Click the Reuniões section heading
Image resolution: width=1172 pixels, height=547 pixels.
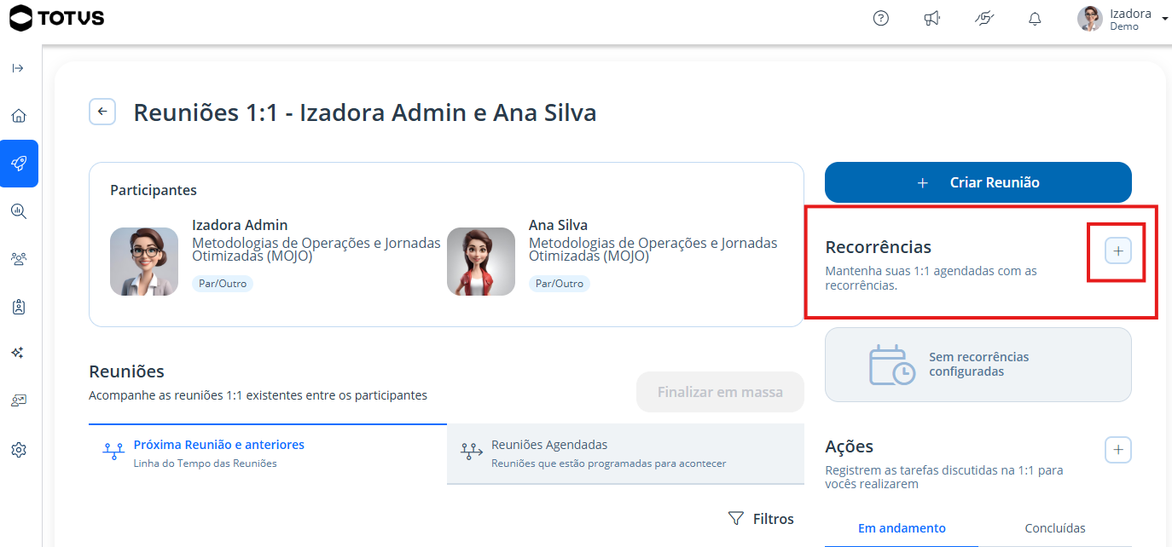pyautogui.click(x=126, y=371)
